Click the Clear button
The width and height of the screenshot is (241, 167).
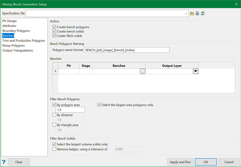tap(19, 162)
